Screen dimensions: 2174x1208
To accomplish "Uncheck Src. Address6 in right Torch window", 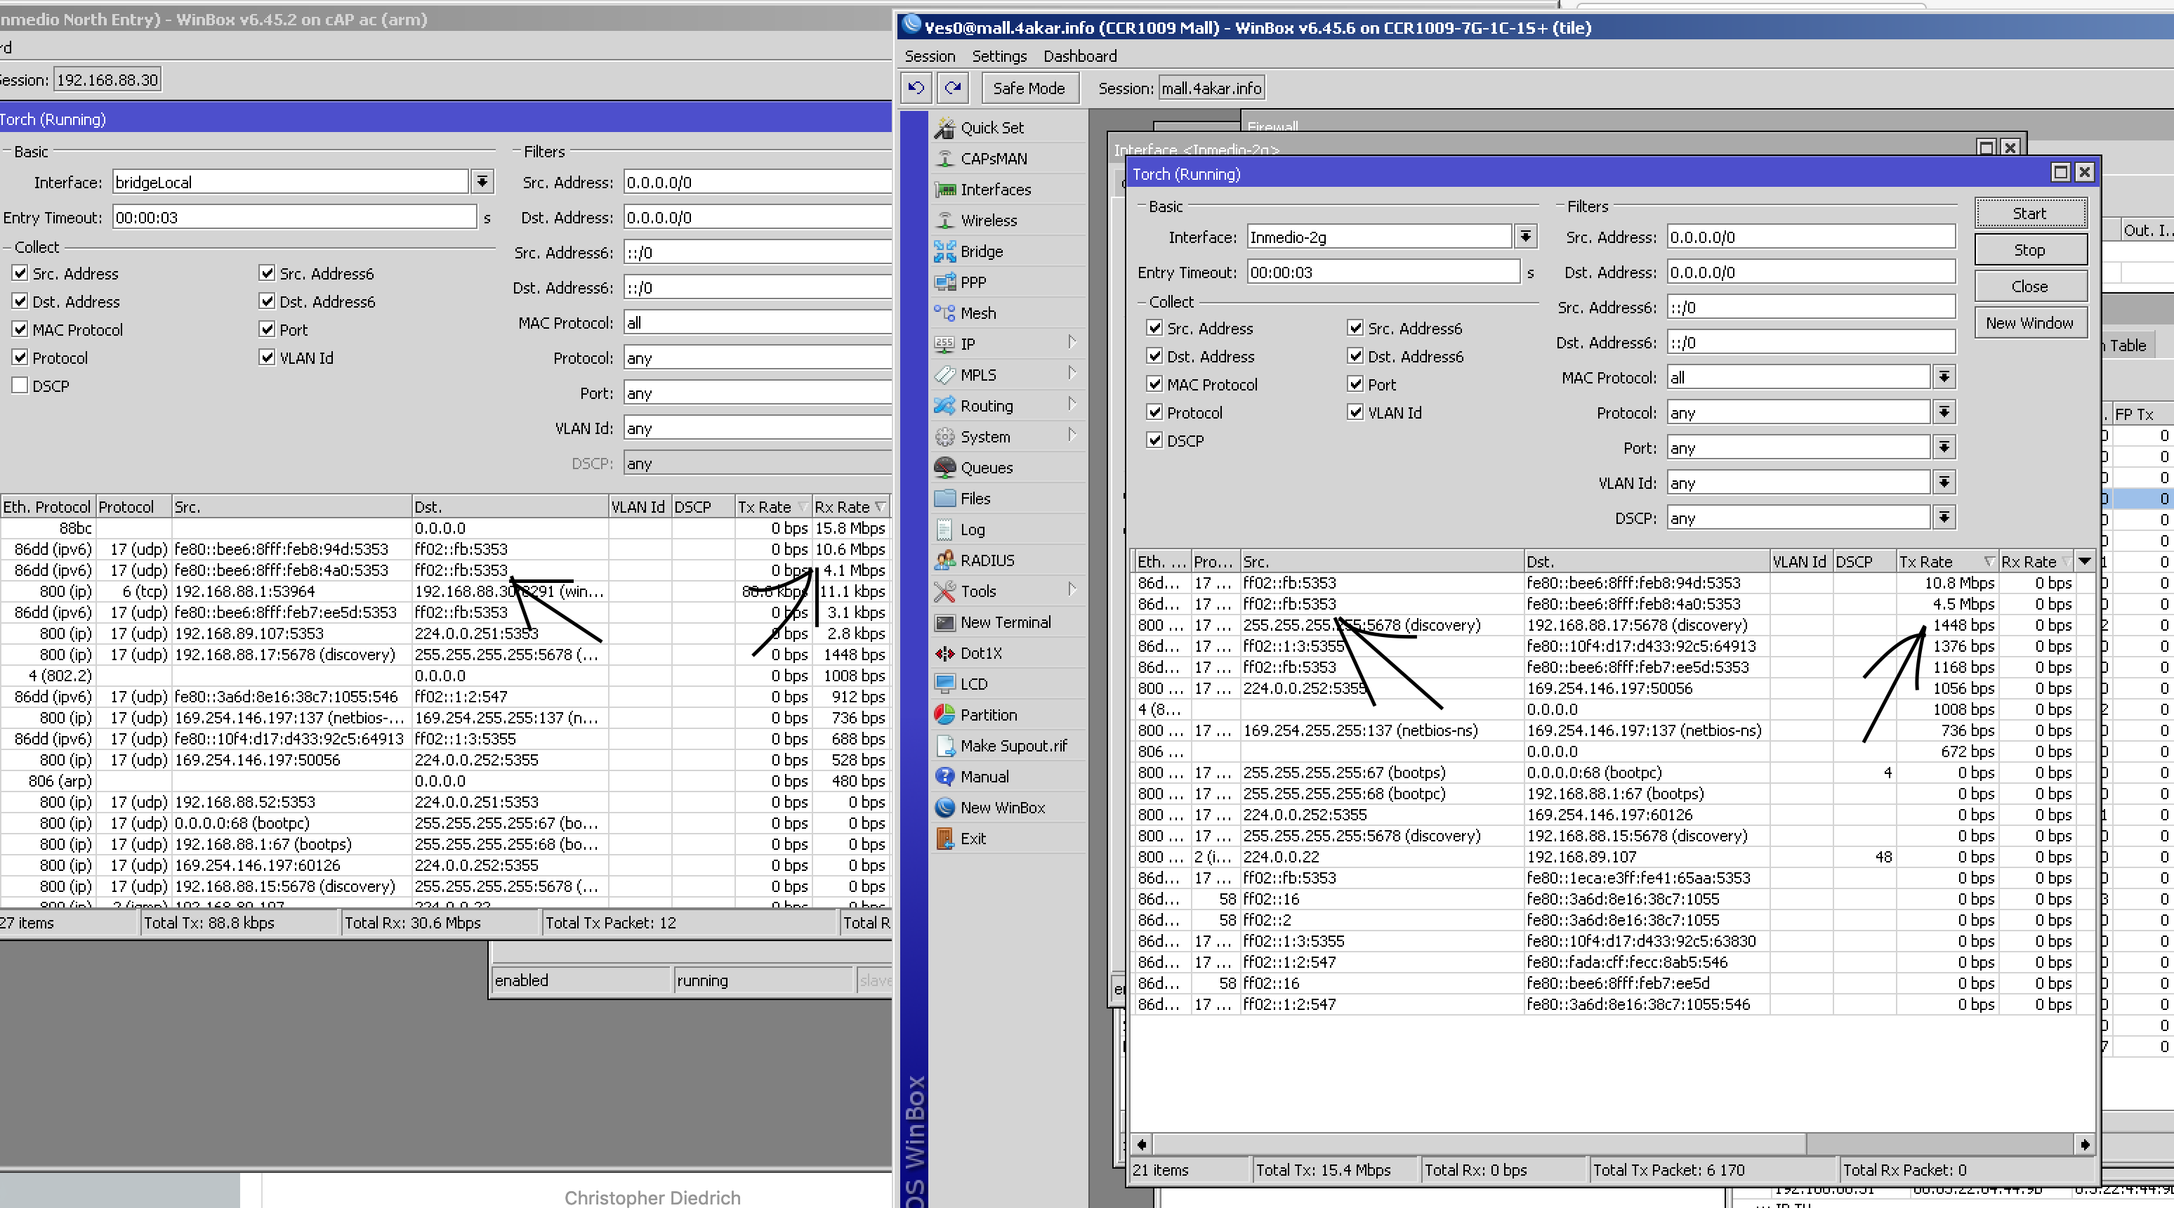I will [x=1355, y=327].
